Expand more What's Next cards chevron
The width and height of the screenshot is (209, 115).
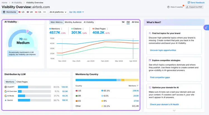(174, 111)
